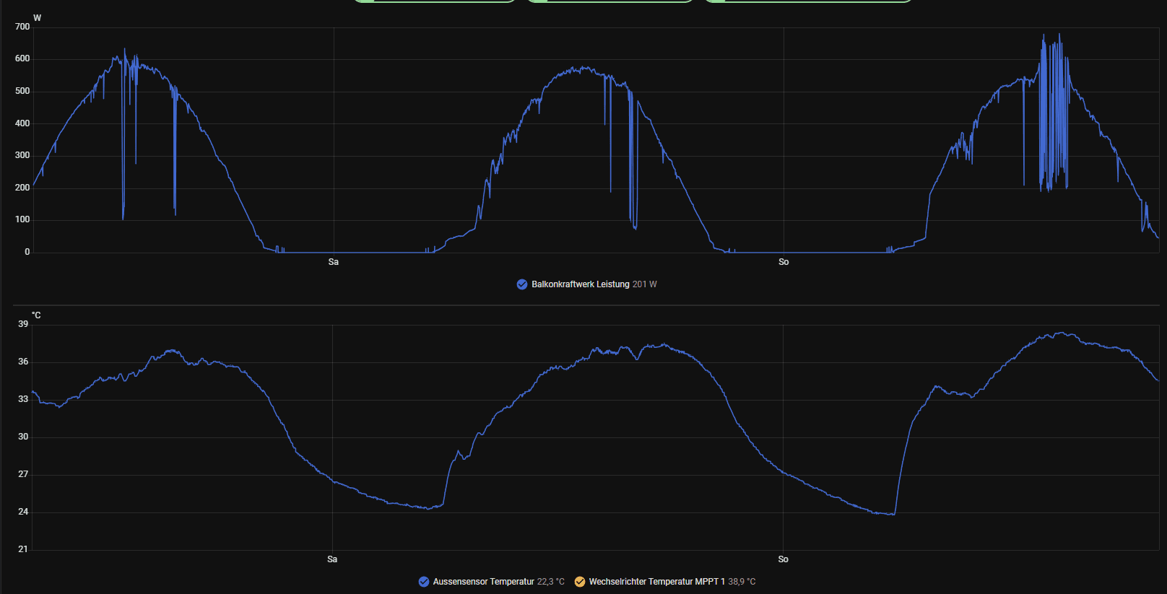Click the So label under power chart

tap(784, 262)
